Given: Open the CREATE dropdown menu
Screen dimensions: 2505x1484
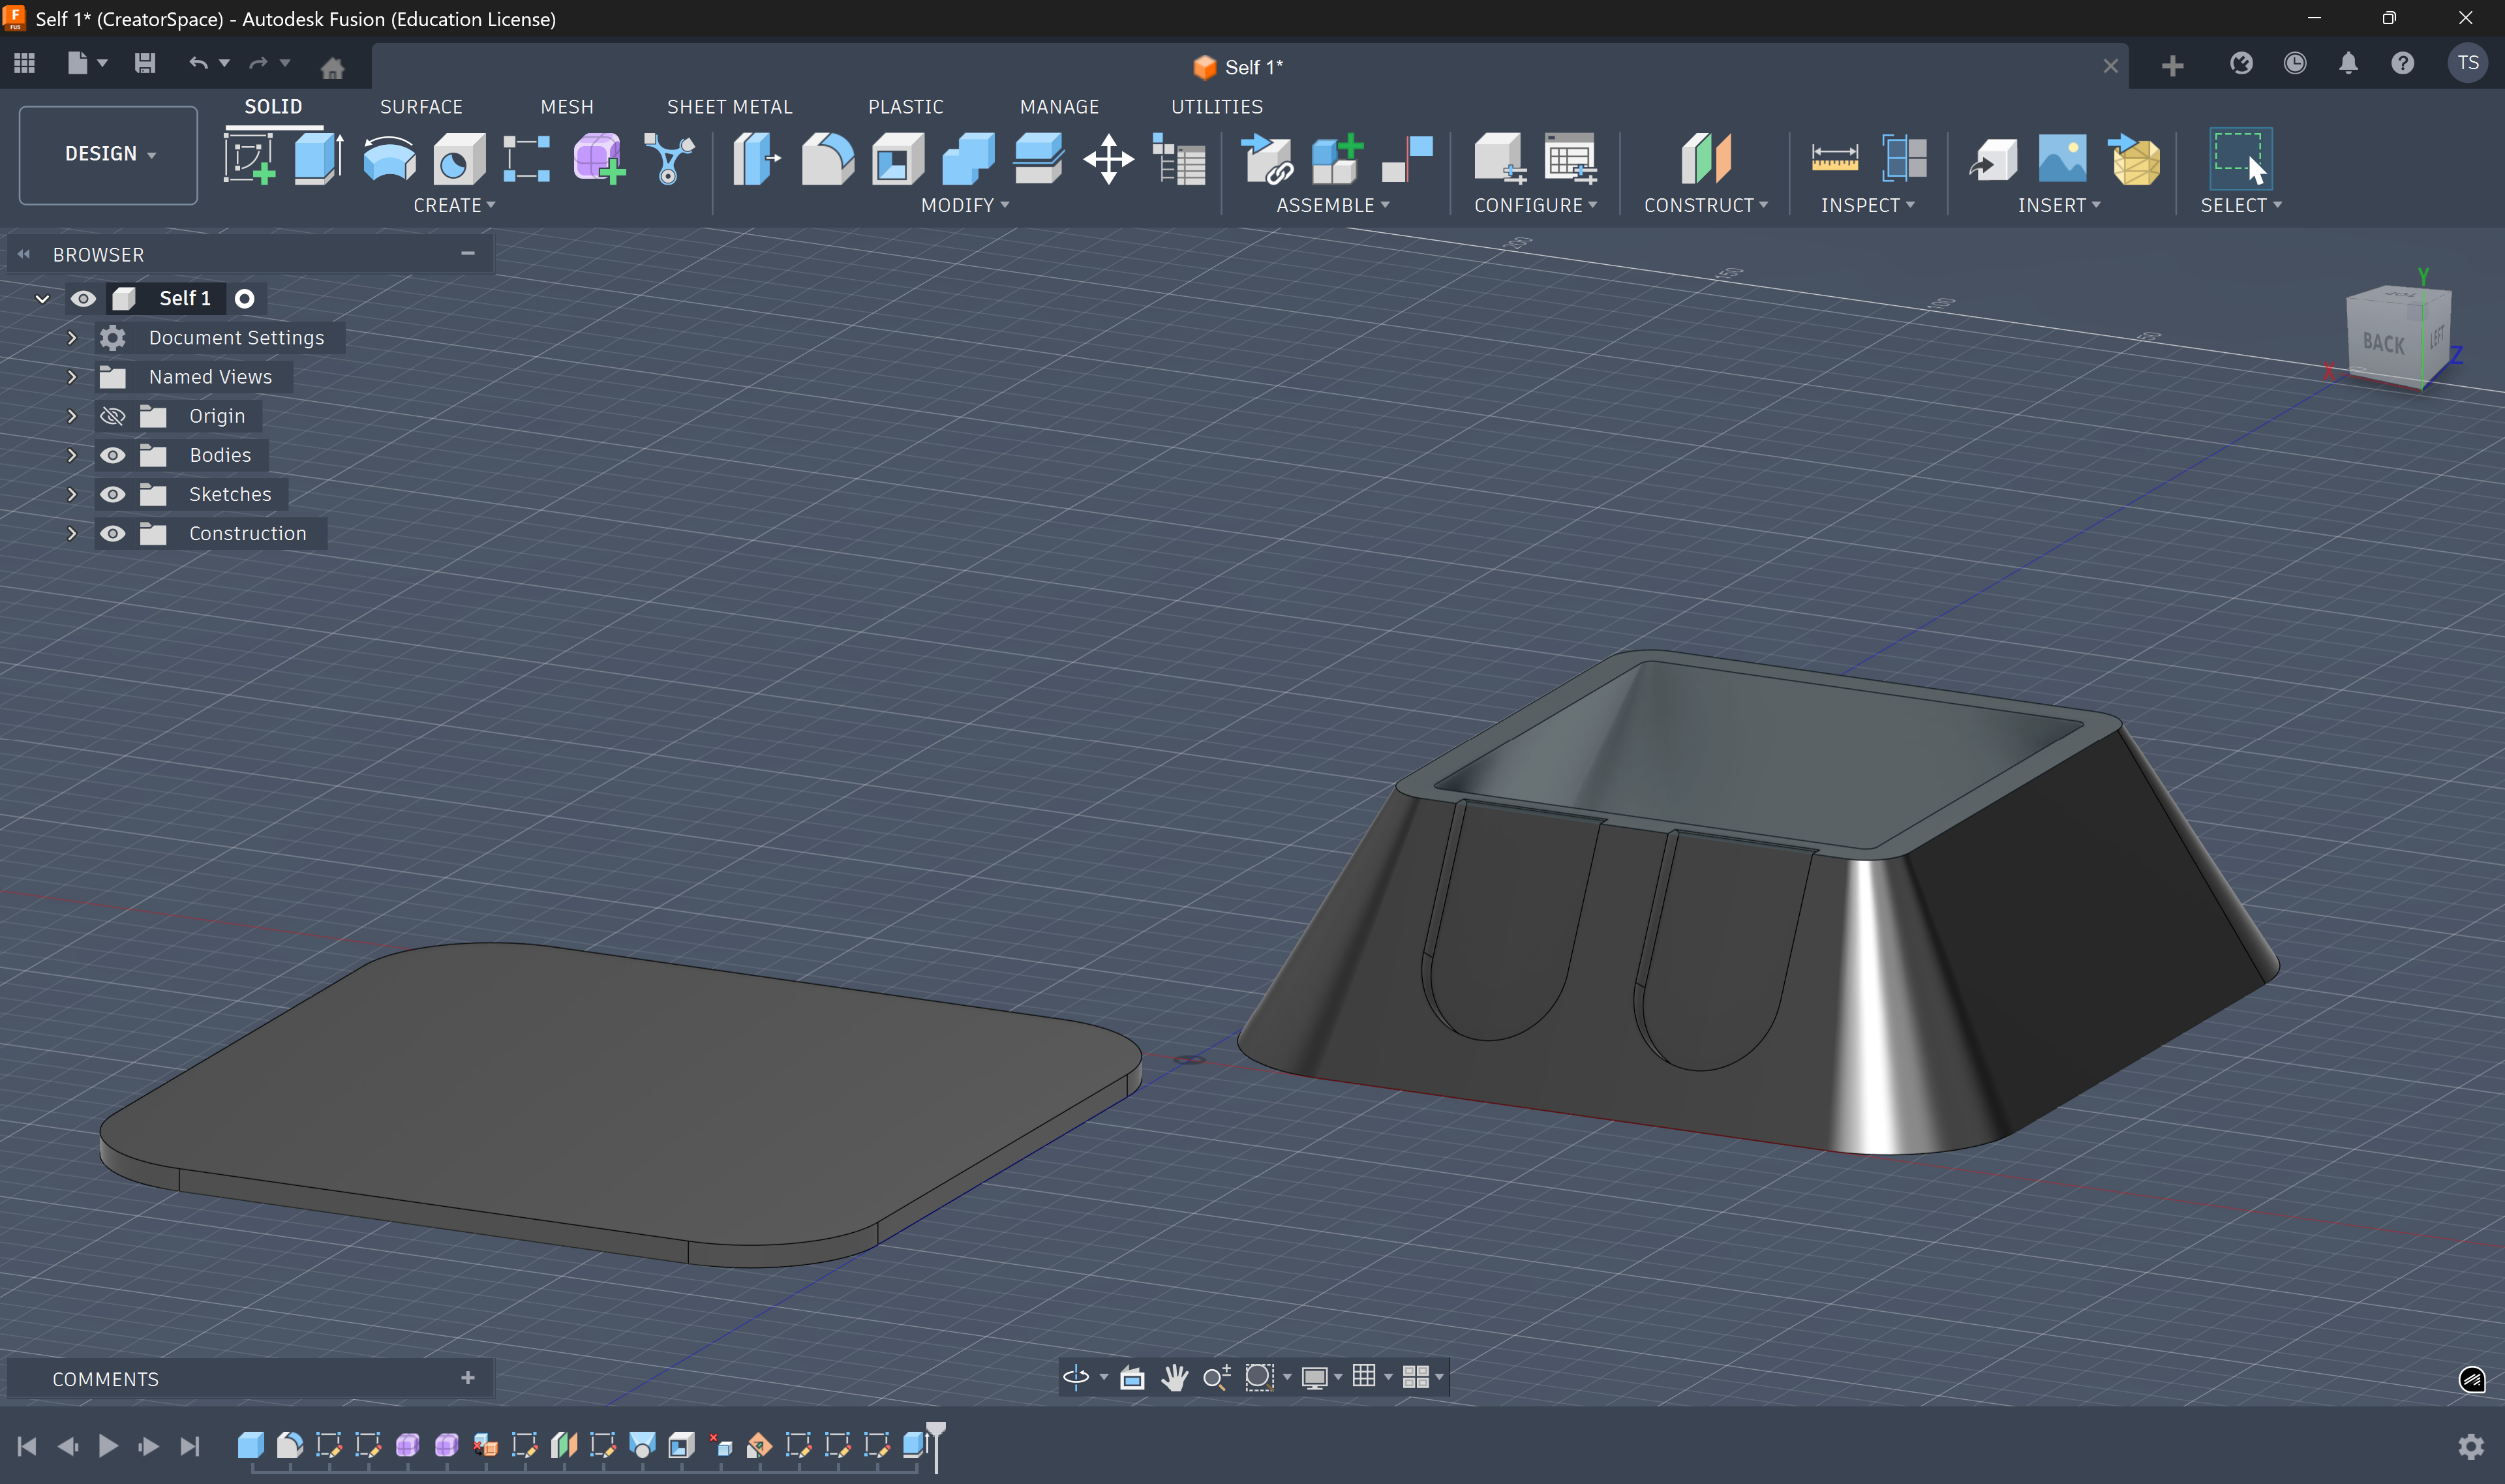Looking at the screenshot, I should coord(454,205).
